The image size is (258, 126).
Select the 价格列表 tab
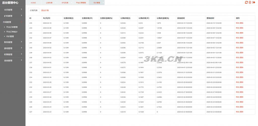pos(34,11)
